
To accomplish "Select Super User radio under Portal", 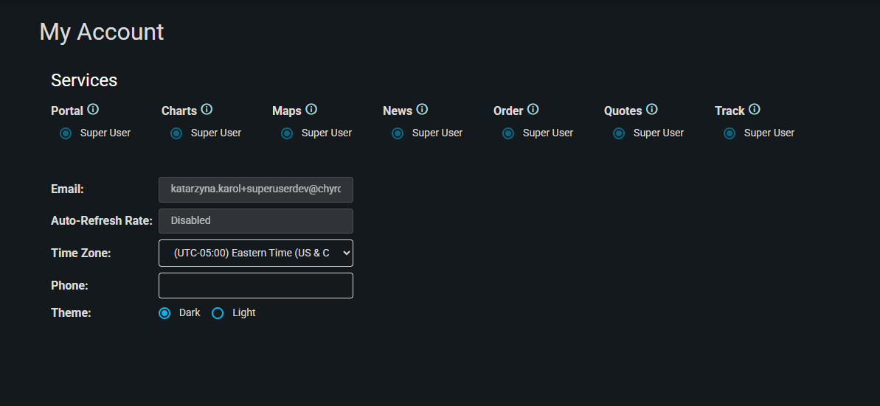I will pos(66,133).
